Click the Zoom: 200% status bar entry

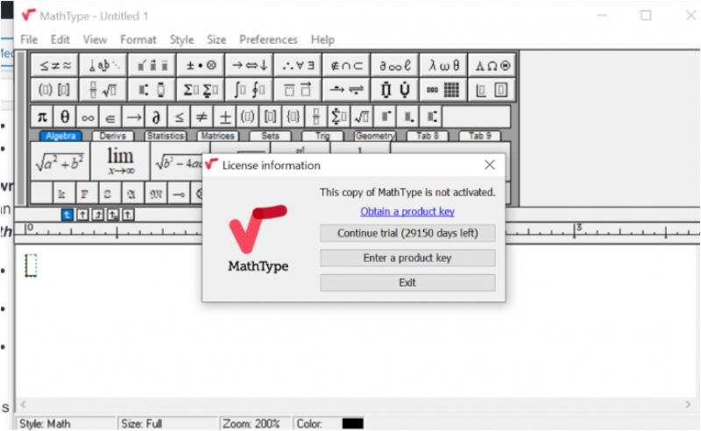coord(251,423)
